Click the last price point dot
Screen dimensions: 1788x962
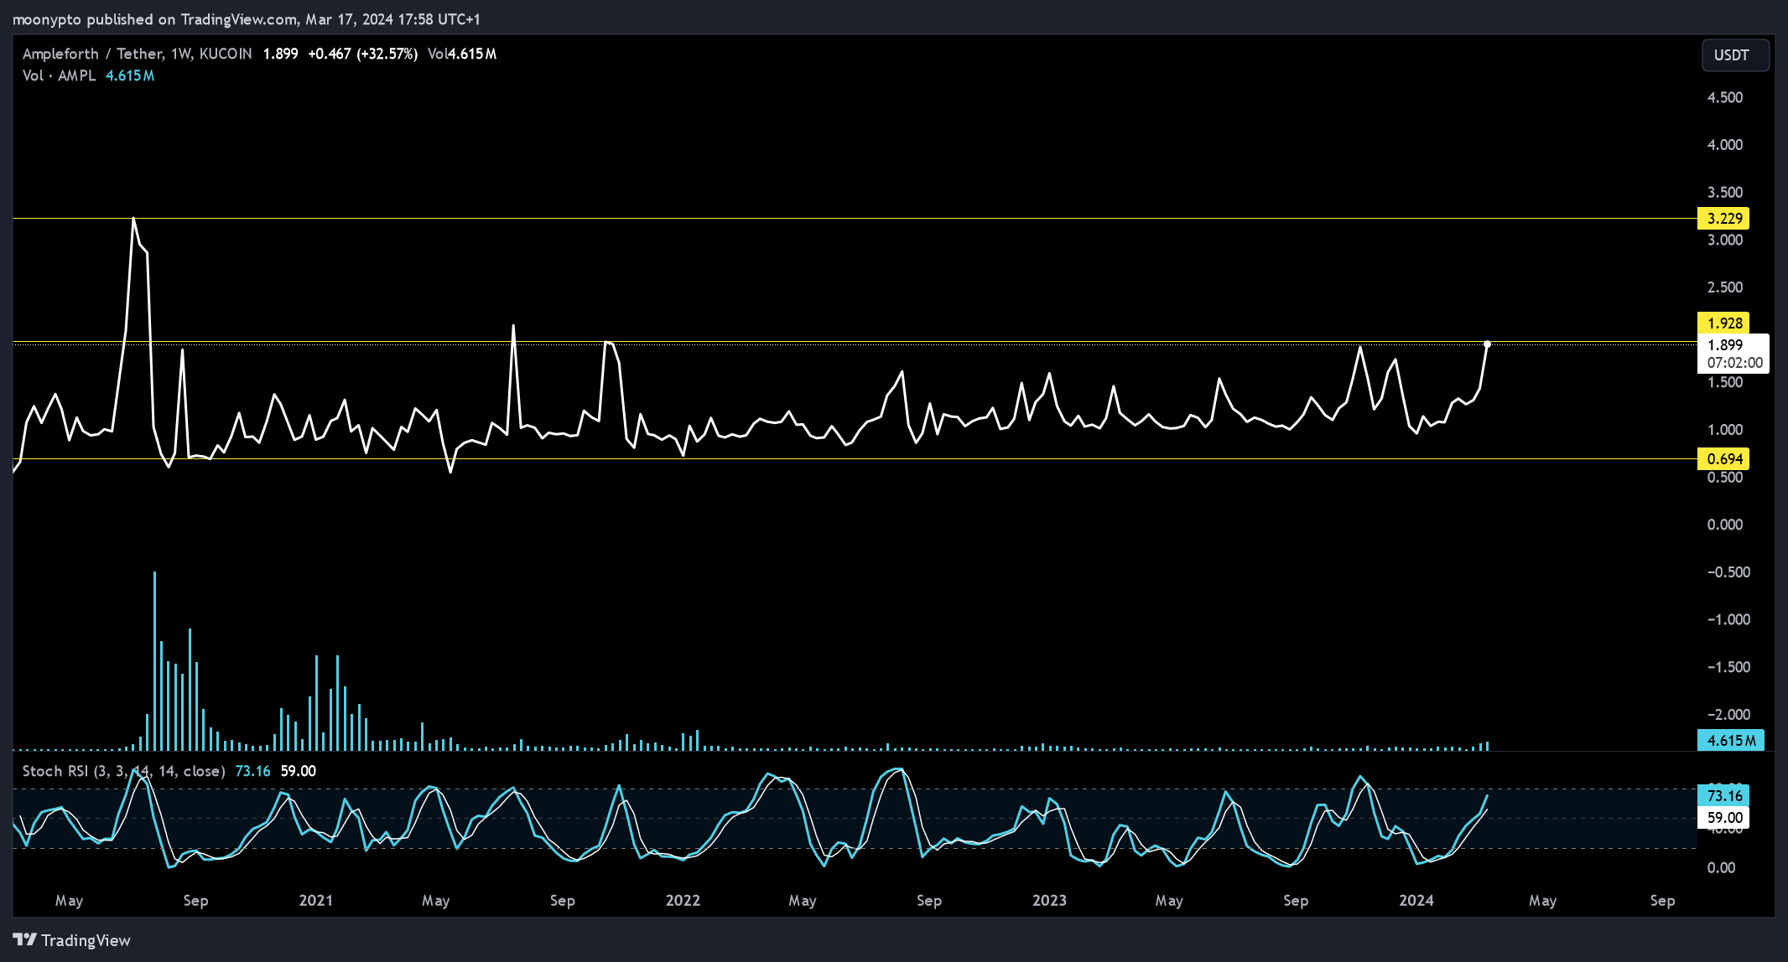(x=1487, y=344)
